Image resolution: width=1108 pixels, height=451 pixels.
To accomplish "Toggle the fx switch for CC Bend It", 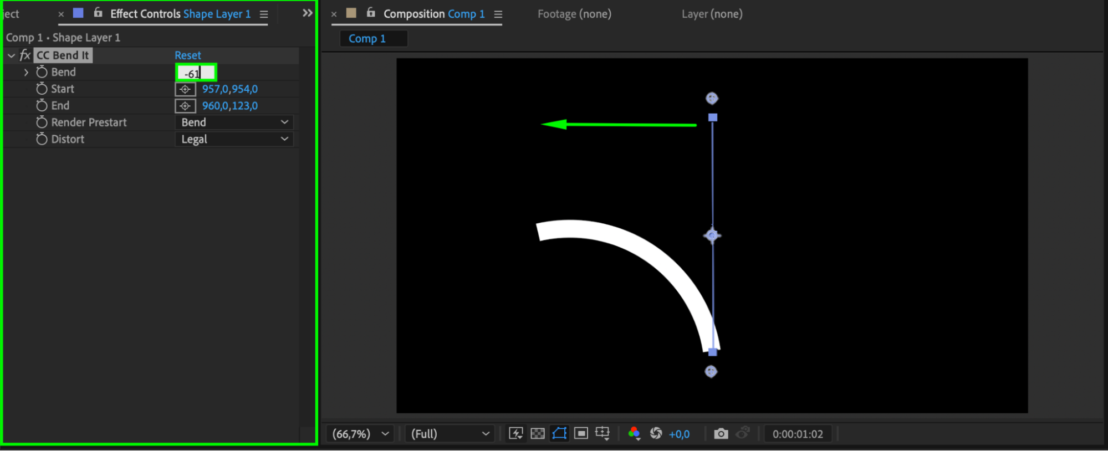I will (25, 55).
